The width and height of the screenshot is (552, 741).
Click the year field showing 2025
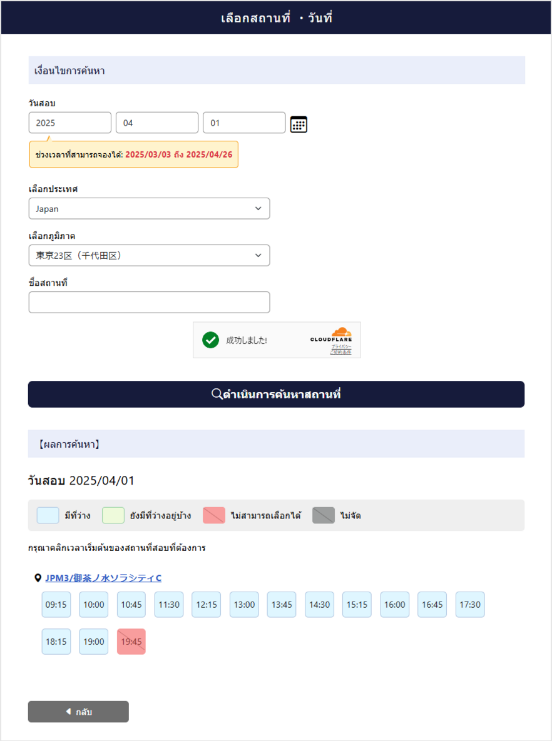(70, 123)
